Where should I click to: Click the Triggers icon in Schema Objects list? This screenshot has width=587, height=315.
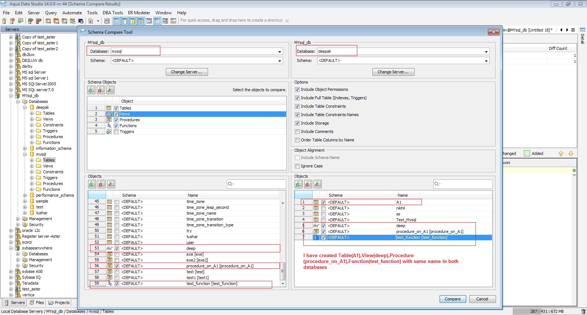pyautogui.click(x=109, y=131)
